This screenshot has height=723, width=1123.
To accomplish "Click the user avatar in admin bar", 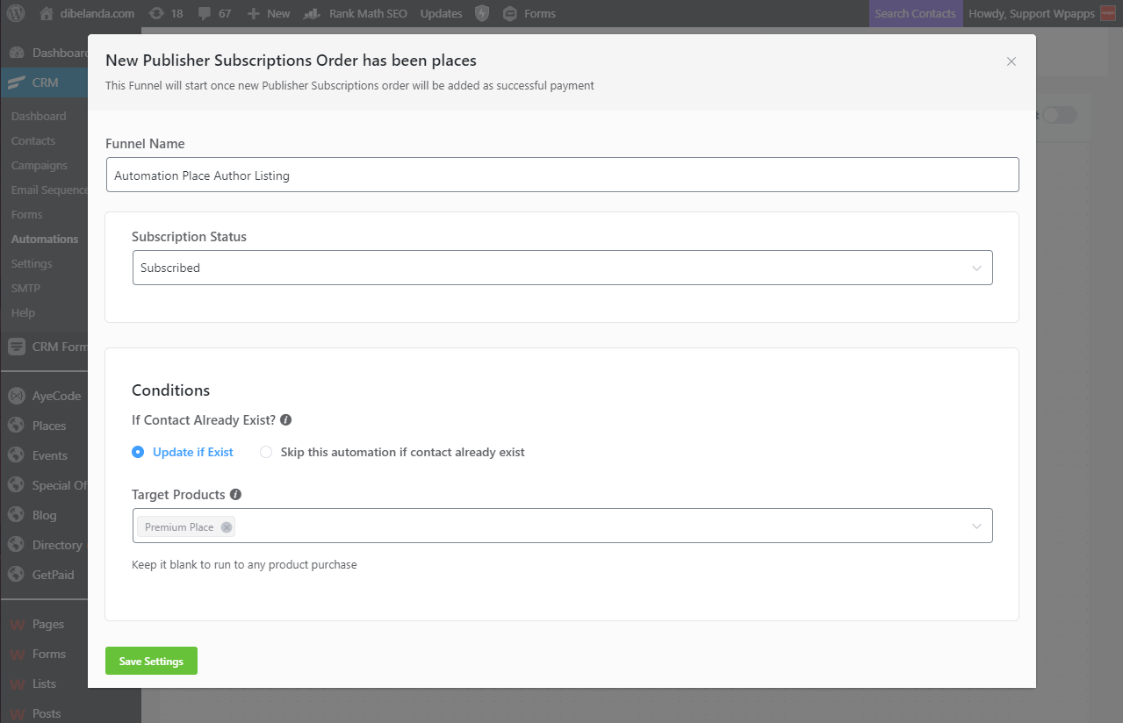I will [1108, 13].
